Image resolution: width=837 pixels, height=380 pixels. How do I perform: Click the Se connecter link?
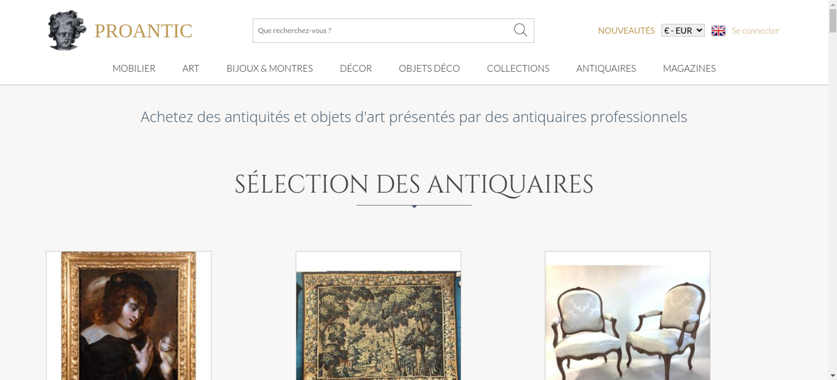[755, 31]
